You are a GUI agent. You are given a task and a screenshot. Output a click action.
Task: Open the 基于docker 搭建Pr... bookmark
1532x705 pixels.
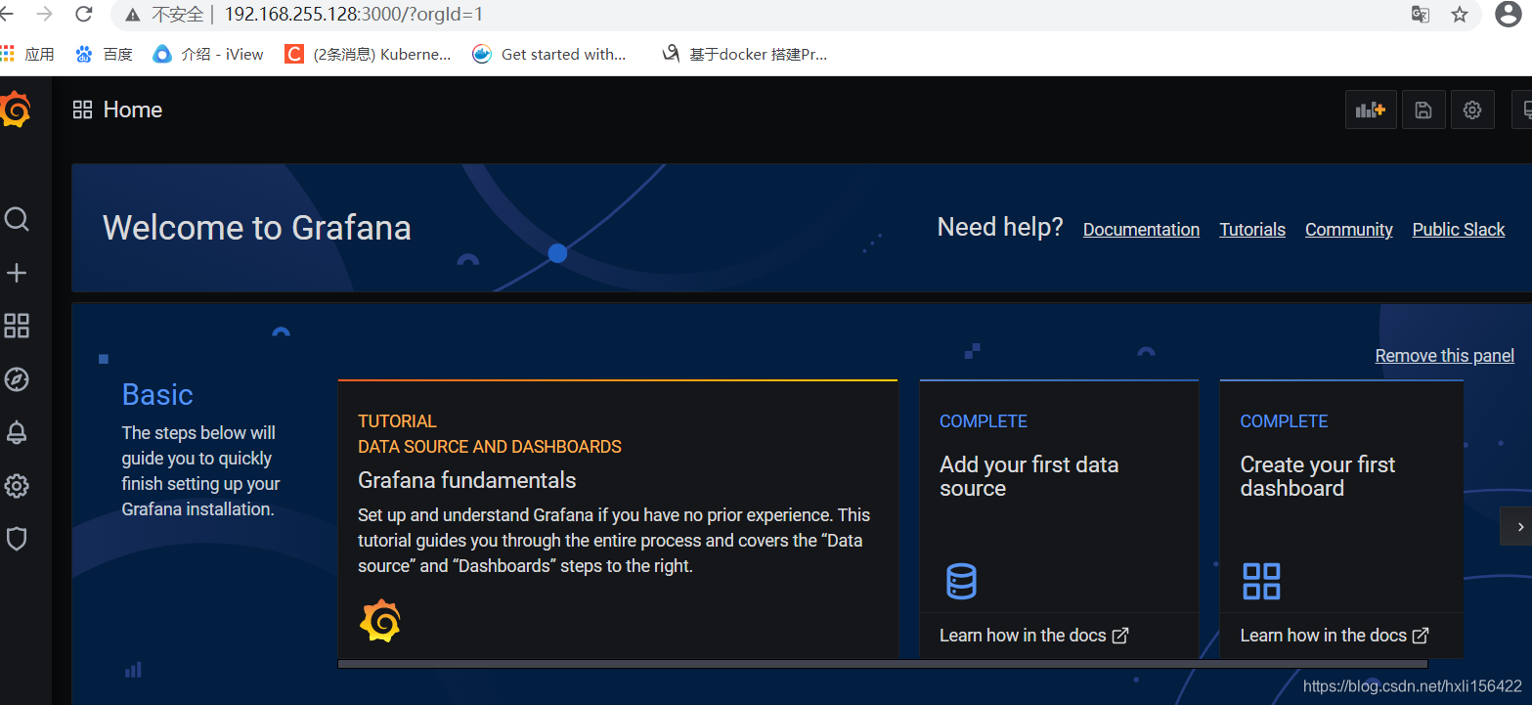coord(745,54)
